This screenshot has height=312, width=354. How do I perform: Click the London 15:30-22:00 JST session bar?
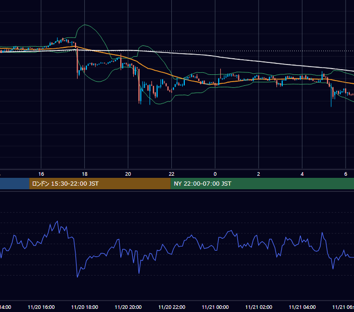100,184
